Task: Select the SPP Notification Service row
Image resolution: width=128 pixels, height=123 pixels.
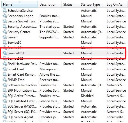Action: (64, 90)
